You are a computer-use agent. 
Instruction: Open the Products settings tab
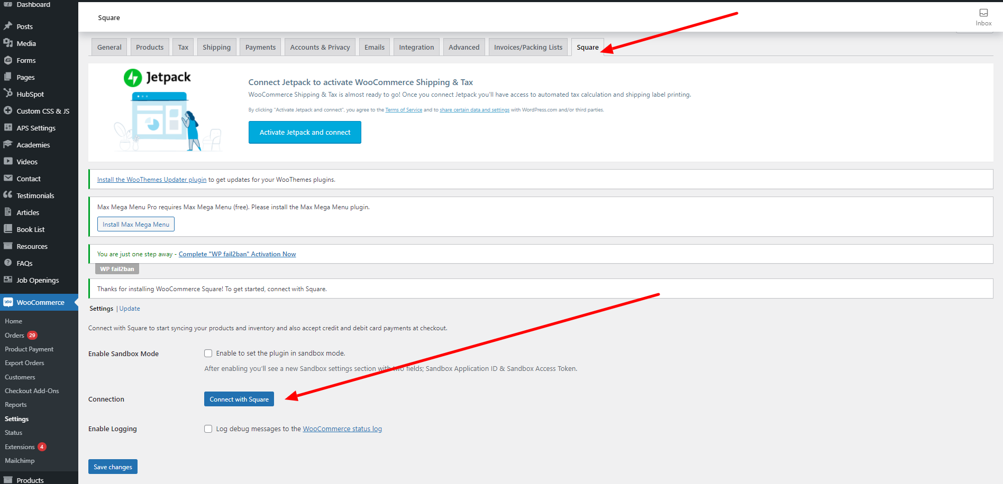point(150,47)
